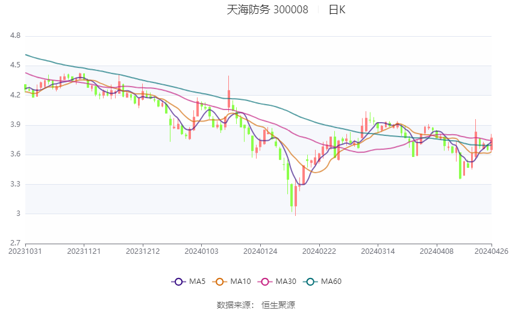The width and height of the screenshot is (512, 311).
Task: Select the 20240103 date tick label
Action: [x=201, y=251]
